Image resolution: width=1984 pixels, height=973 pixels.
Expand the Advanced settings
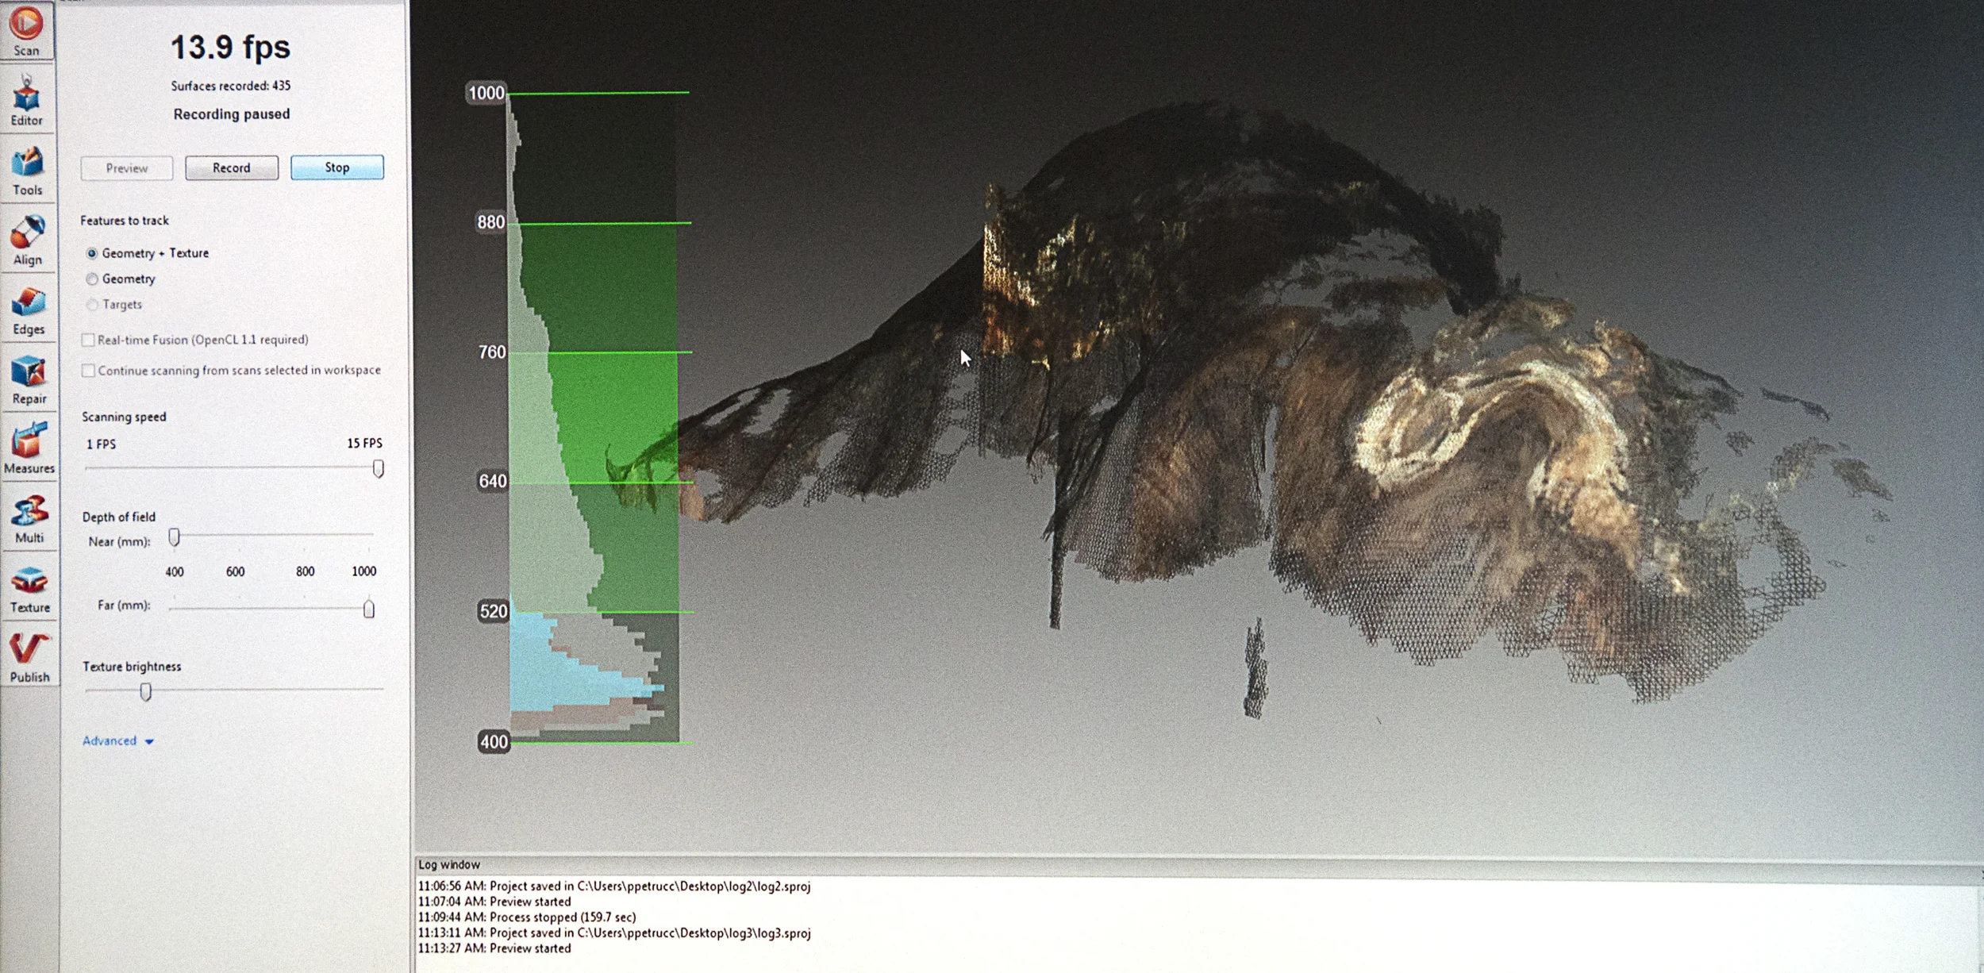117,740
